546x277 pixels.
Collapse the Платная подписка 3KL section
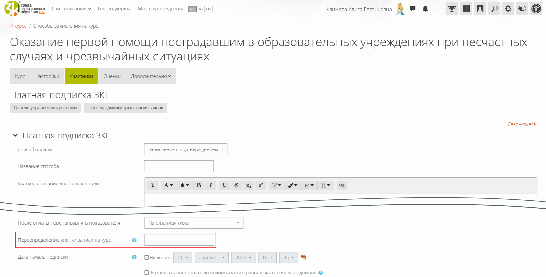coord(15,136)
